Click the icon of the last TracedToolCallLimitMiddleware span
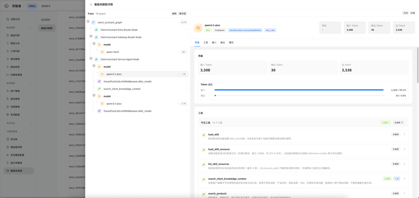This screenshot has width=419, height=198. pos(99,111)
